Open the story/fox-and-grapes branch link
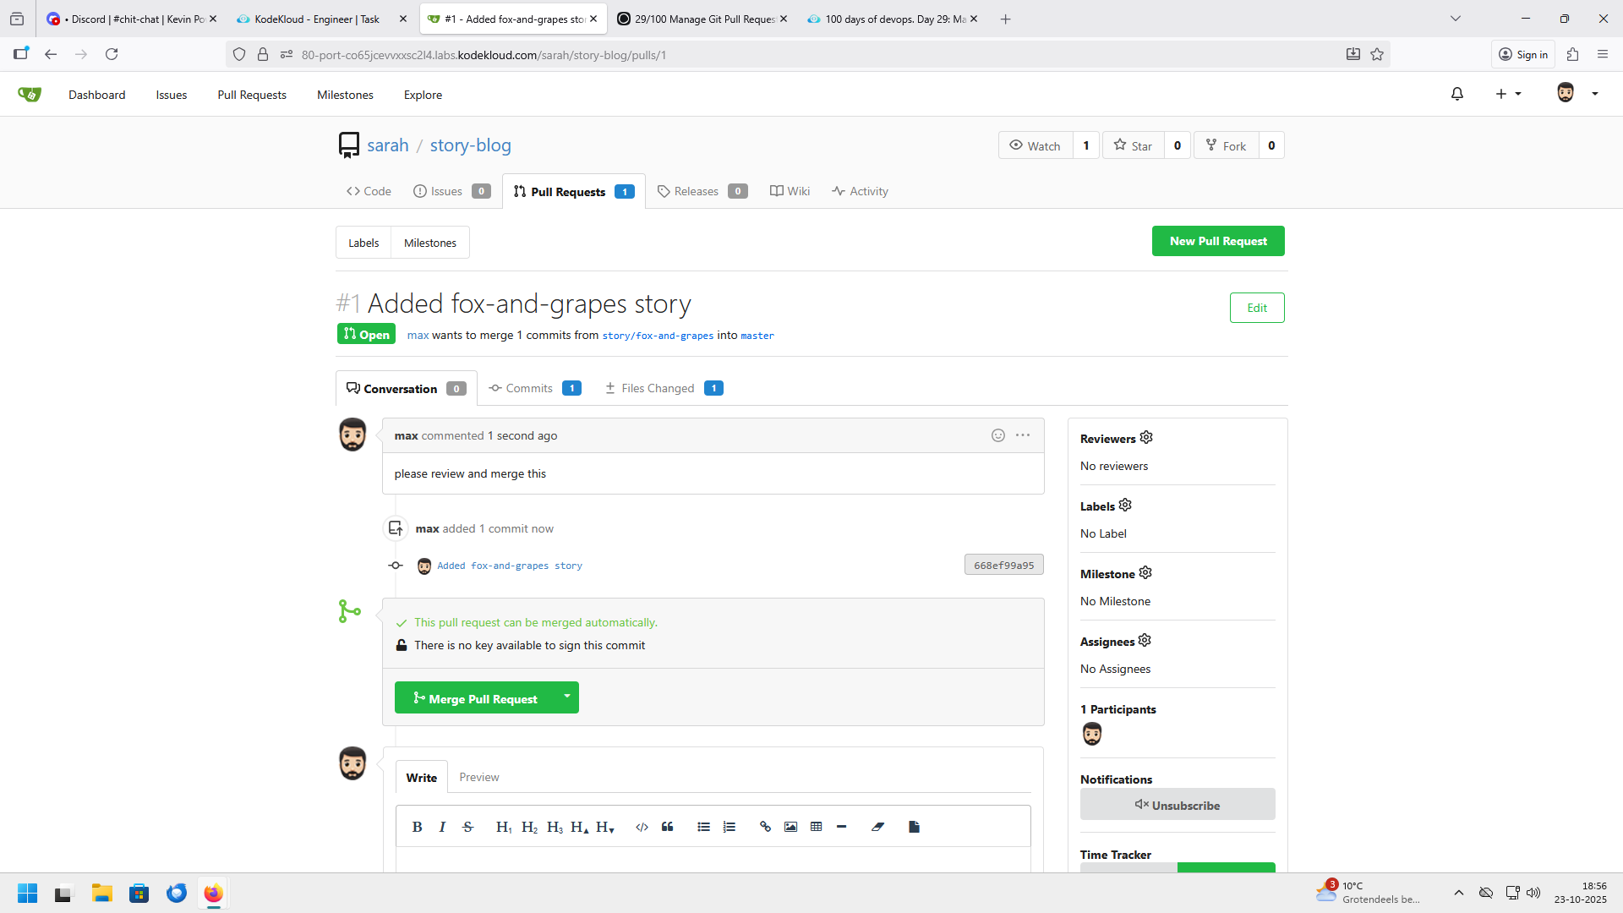 658,336
